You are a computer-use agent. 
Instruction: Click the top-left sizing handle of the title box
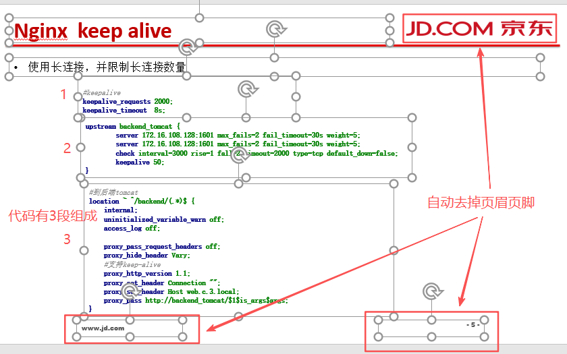coord(9,18)
